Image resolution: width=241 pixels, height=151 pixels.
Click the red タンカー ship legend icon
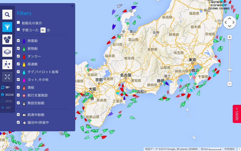pos(24,57)
